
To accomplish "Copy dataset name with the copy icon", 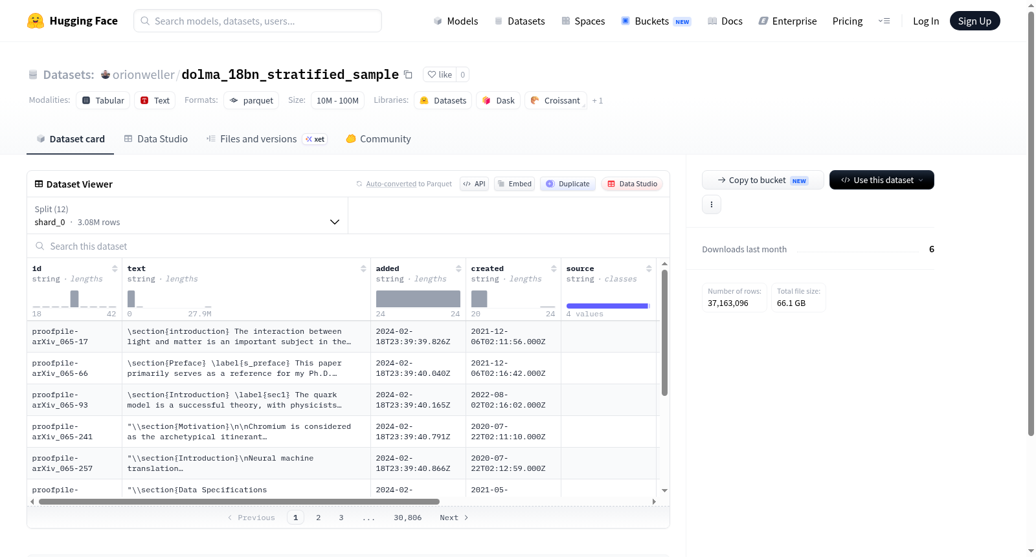I will click(x=408, y=74).
